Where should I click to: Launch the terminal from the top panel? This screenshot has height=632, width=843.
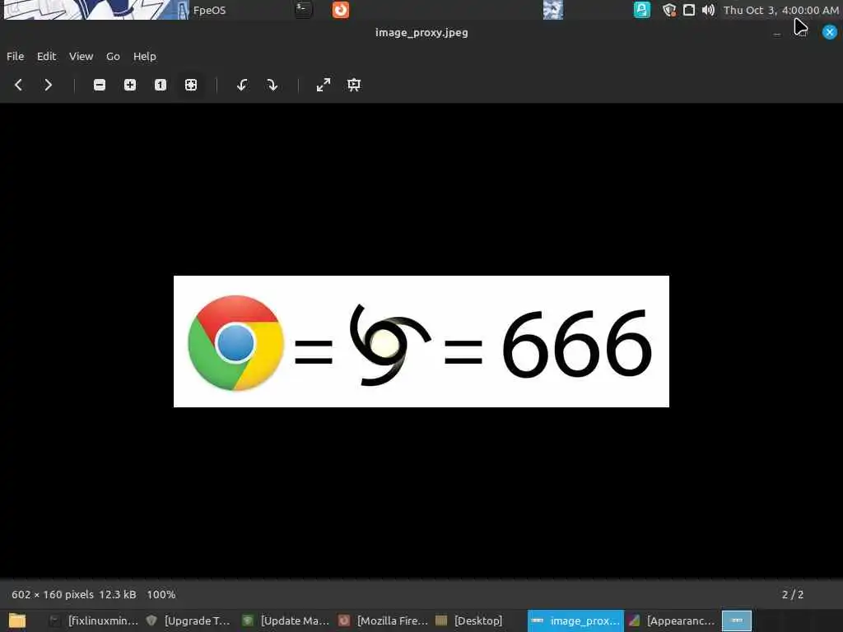tap(303, 9)
